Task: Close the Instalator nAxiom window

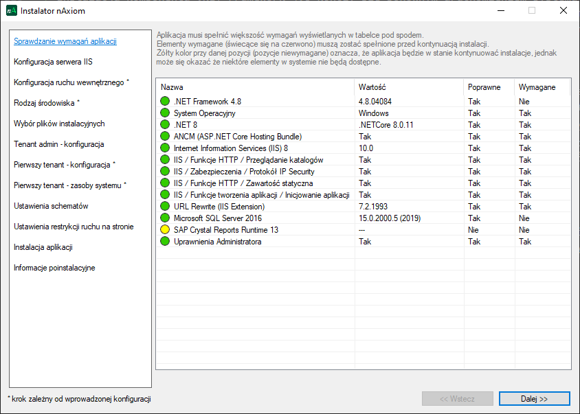Action: [x=564, y=10]
